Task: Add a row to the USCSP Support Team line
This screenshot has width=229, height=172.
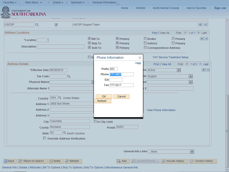Action: click(x=200, y=24)
